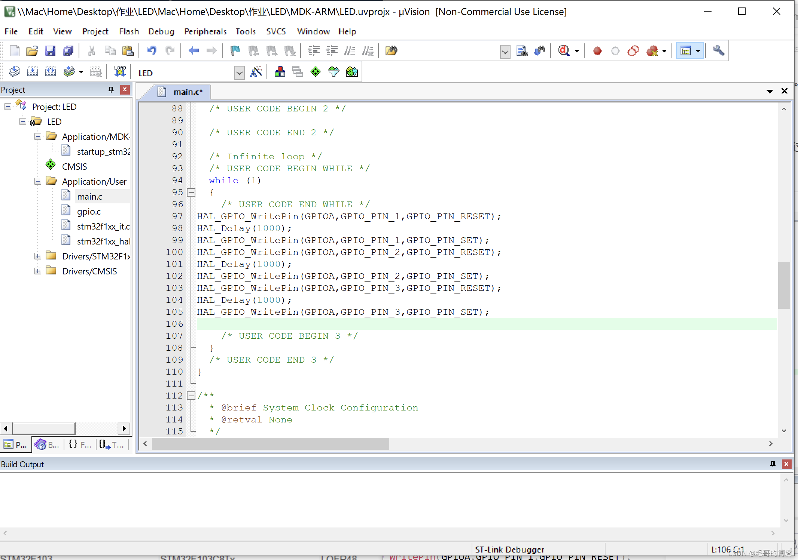
Task: Insert breakpoint red dot icon
Action: coord(597,51)
